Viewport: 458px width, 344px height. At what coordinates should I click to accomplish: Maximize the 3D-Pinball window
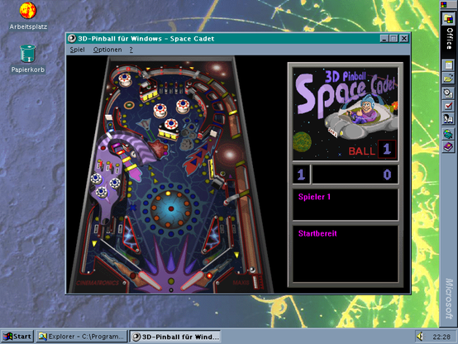[394, 39]
